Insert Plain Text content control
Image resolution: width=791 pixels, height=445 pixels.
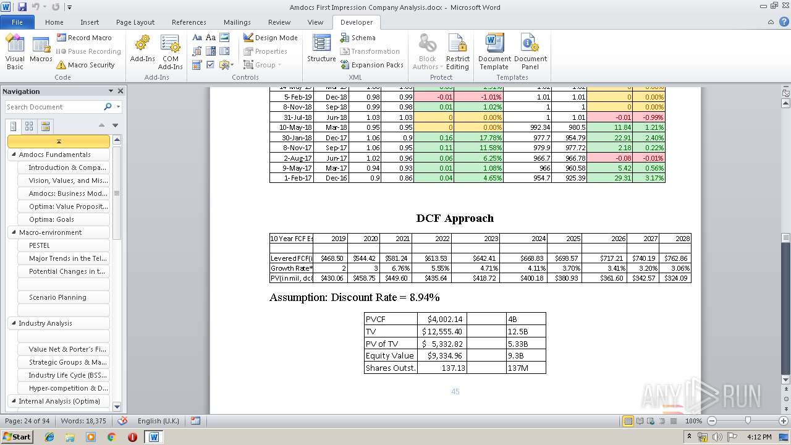[x=211, y=38]
